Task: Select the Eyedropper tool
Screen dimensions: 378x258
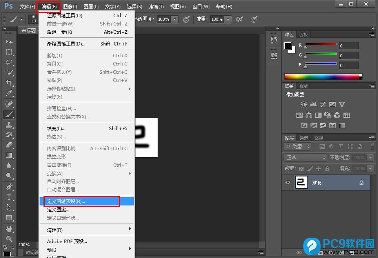Action: (9, 93)
